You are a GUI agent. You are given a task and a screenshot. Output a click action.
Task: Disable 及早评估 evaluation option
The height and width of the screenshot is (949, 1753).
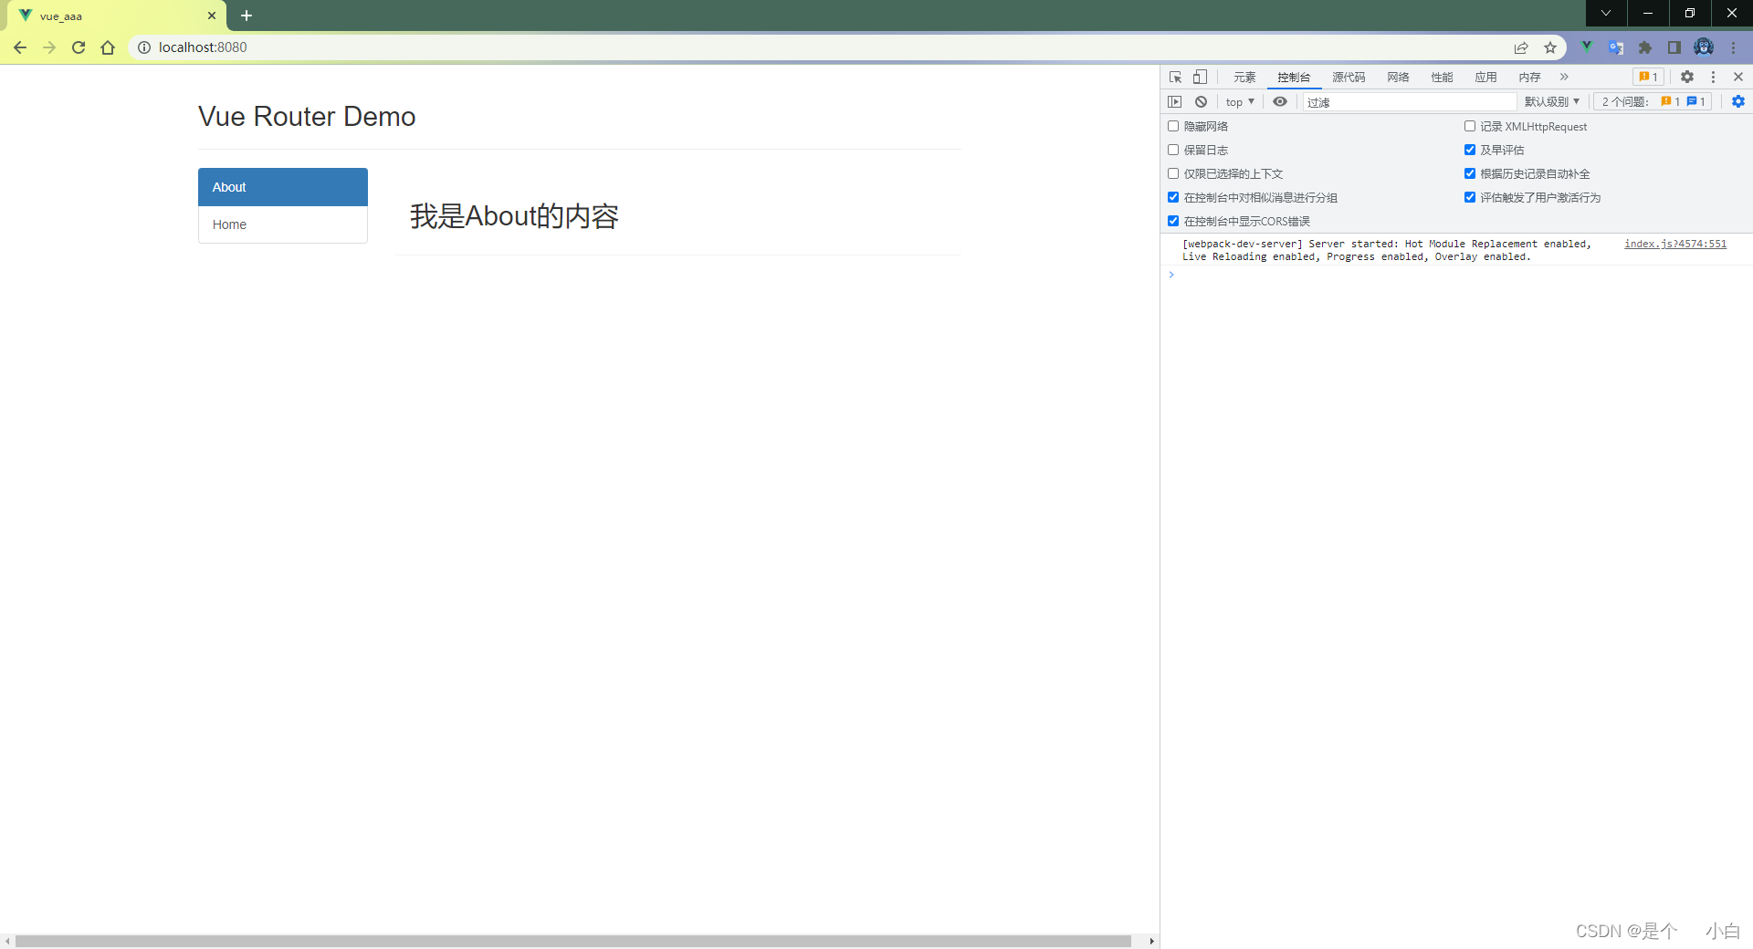[x=1470, y=150]
